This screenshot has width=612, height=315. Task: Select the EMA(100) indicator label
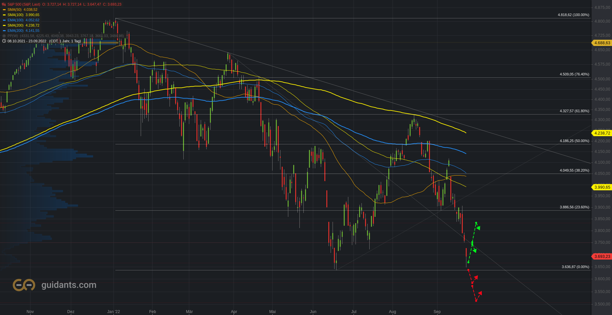(x=15, y=20)
